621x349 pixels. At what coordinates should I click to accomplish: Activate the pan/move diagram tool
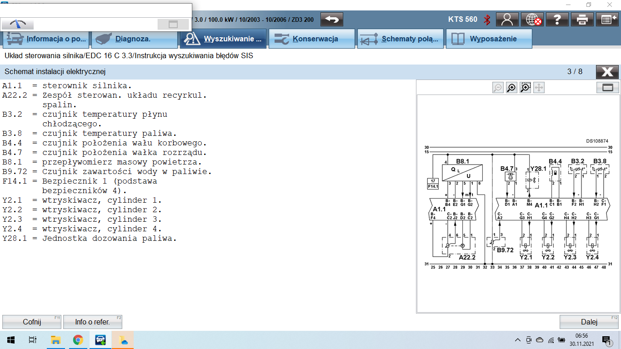coord(539,88)
